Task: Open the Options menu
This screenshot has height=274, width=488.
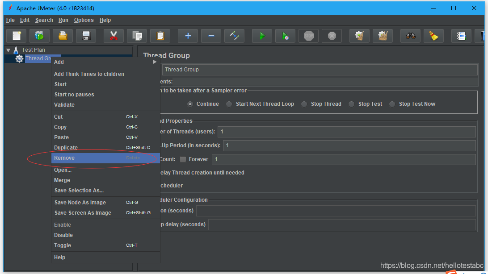Action: pos(84,20)
